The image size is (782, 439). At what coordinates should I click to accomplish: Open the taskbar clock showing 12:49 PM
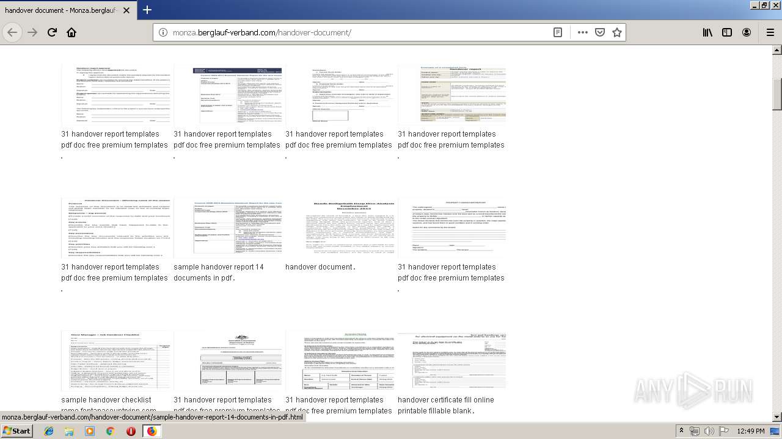point(751,431)
